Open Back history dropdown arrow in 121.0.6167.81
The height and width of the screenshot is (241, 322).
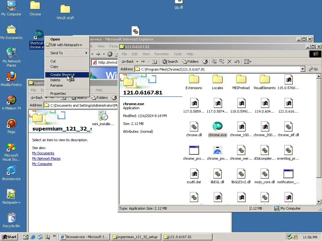pos(137,62)
